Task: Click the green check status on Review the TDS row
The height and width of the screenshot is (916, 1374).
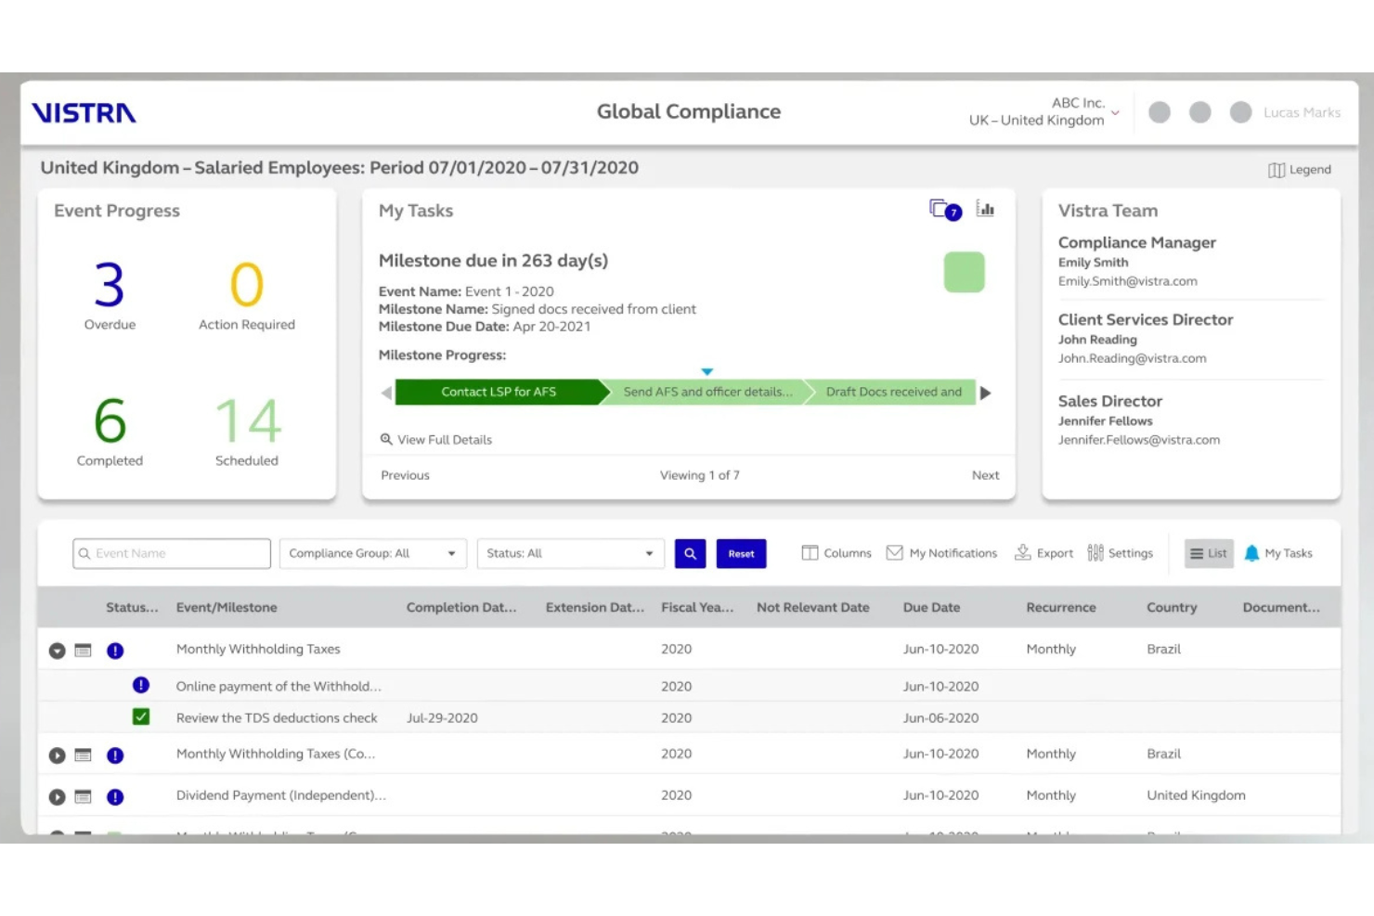Action: coord(141,716)
